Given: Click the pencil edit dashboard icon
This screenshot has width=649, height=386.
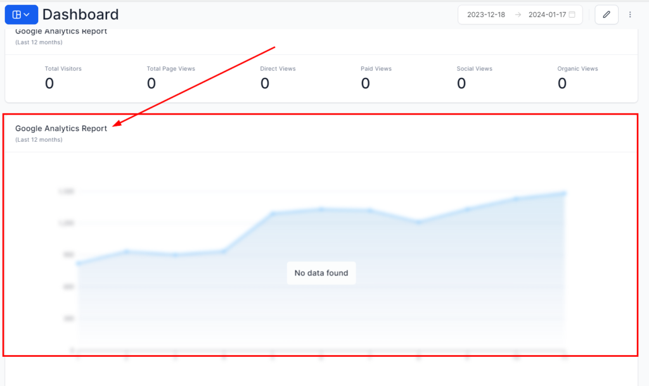Looking at the screenshot, I should pyautogui.click(x=607, y=15).
